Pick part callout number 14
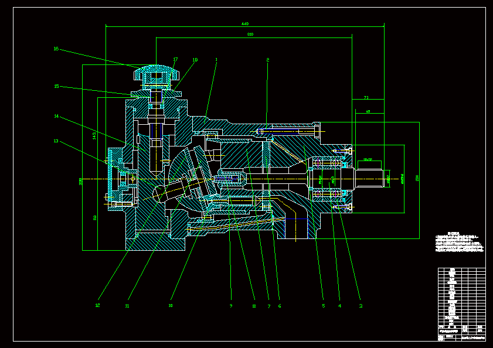The height and width of the screenshot is (348, 493). [x=56, y=117]
